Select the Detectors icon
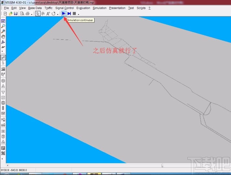The width and height of the screenshot is (231, 175). tap(3, 113)
